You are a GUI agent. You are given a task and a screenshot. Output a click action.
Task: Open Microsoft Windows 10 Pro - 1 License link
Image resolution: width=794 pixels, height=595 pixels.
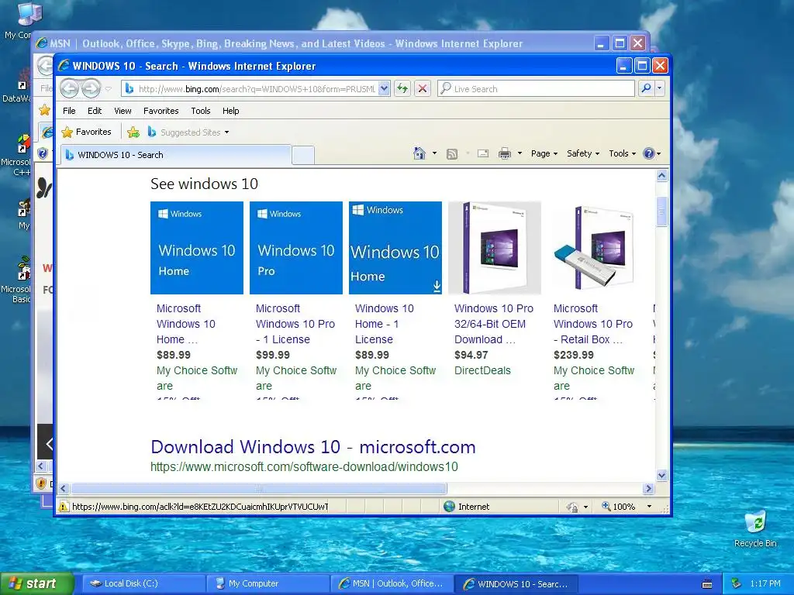click(295, 324)
